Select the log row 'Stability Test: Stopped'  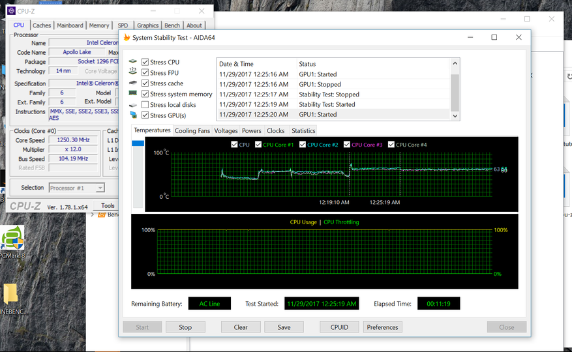click(334, 94)
